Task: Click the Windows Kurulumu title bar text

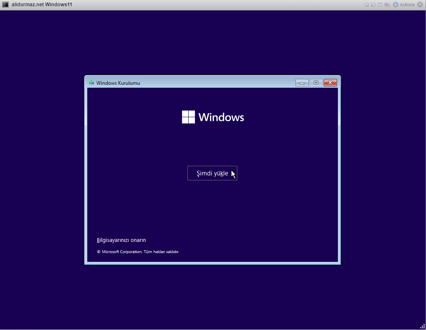Action: point(118,83)
